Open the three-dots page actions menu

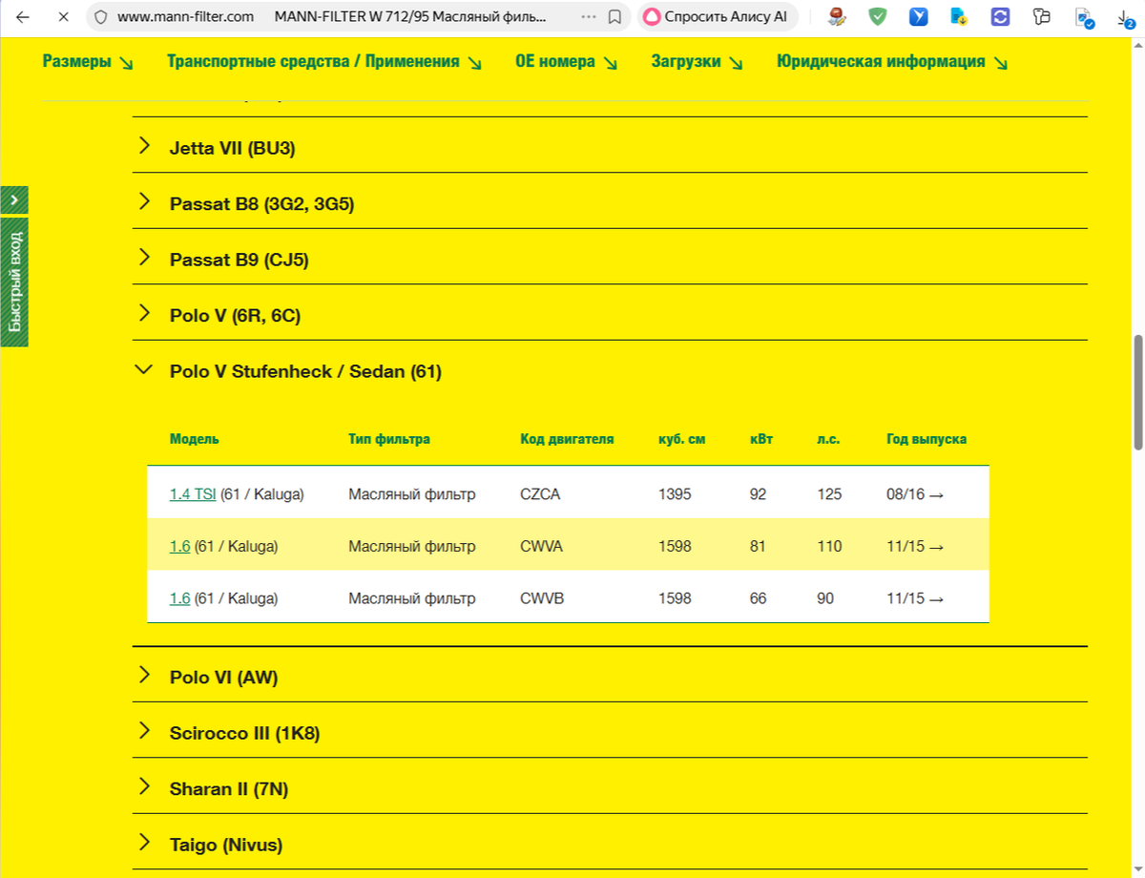coord(588,17)
